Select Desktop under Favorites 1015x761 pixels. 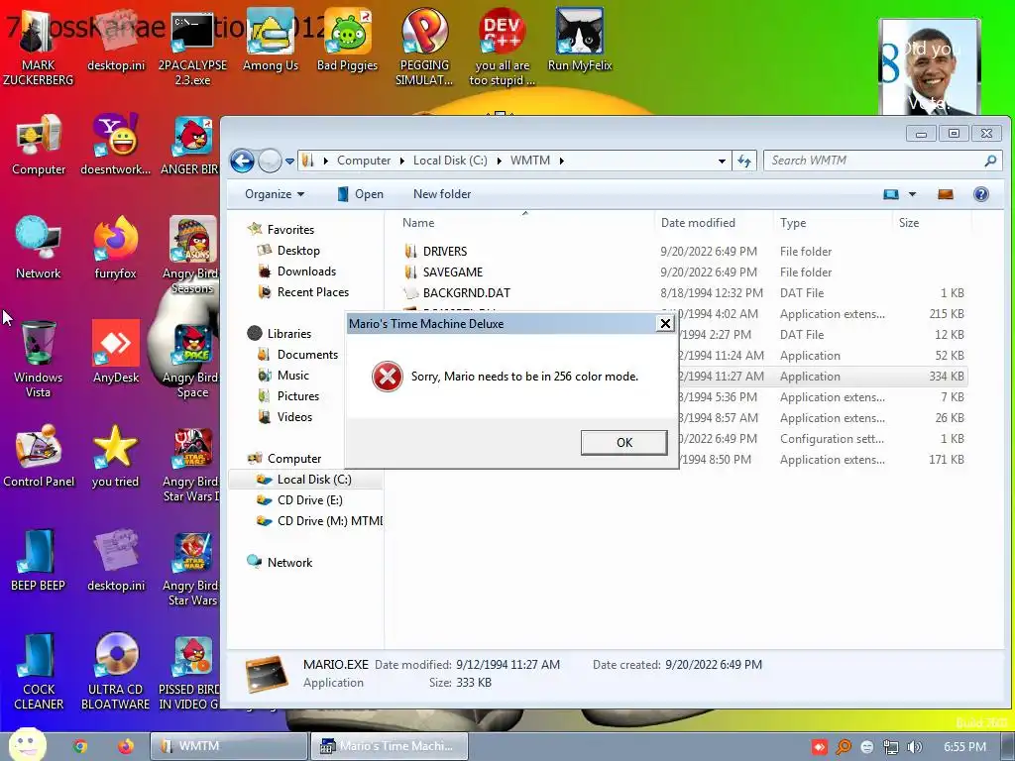click(x=298, y=251)
